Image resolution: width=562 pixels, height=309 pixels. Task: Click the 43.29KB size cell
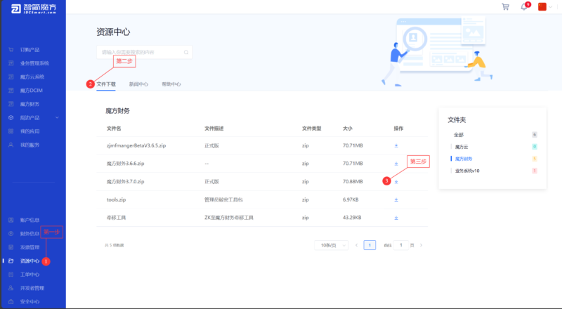click(x=352, y=218)
